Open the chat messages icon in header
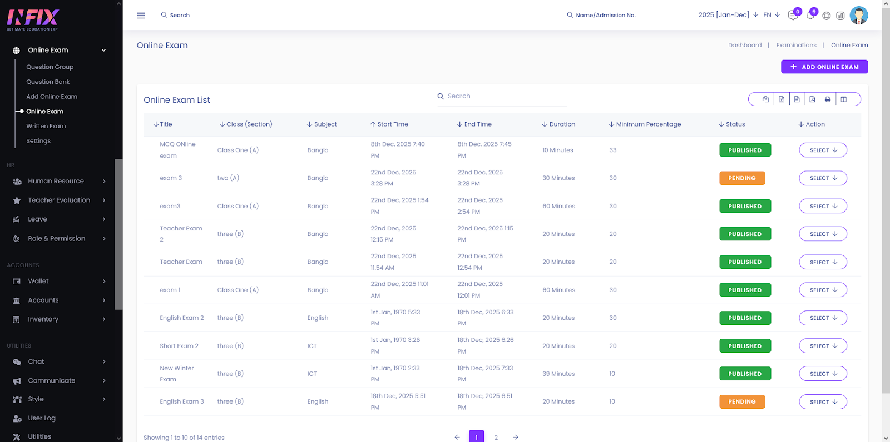This screenshot has width=890, height=442. point(793,16)
